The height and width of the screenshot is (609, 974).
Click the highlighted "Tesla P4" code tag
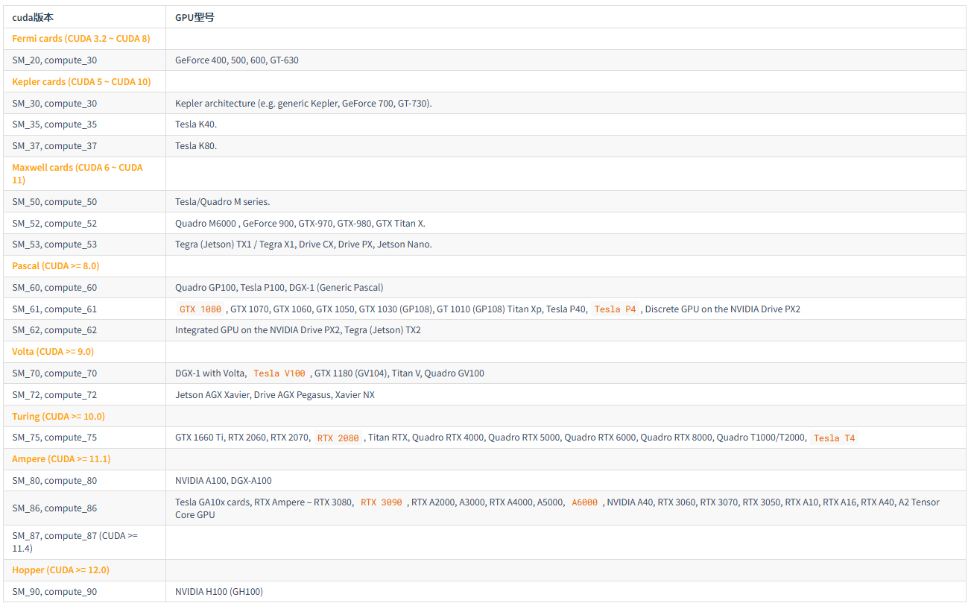[x=616, y=309]
